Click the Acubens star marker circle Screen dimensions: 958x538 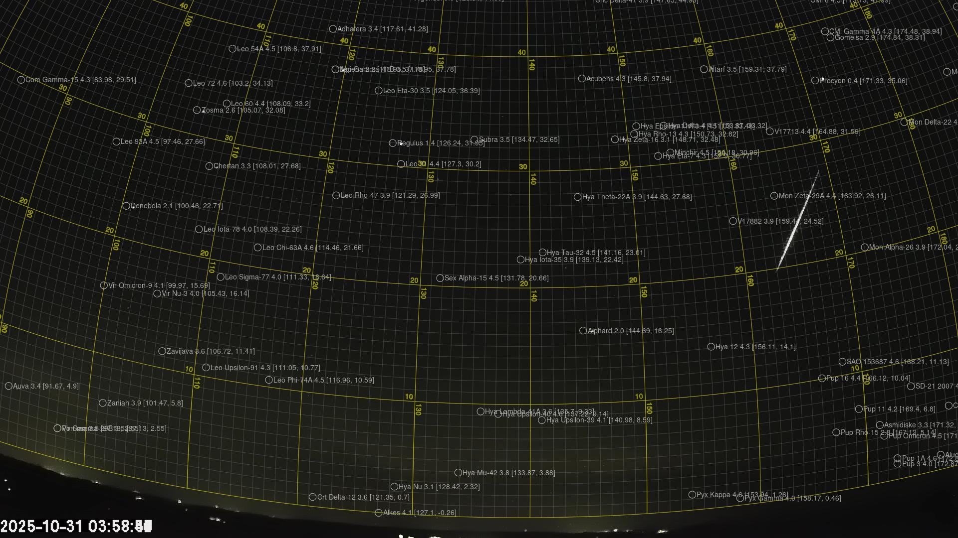point(582,79)
